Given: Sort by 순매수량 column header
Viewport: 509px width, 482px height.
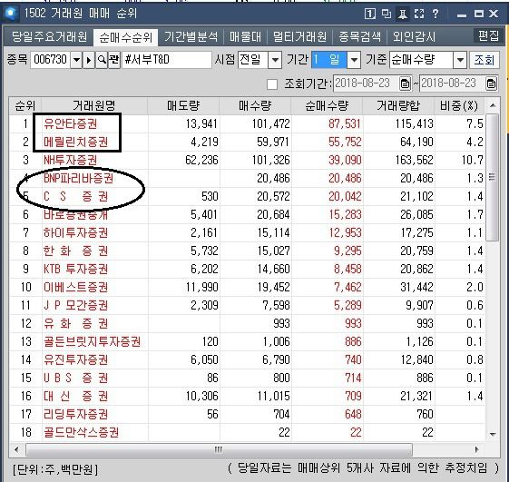Looking at the screenshot, I should pos(327,105).
